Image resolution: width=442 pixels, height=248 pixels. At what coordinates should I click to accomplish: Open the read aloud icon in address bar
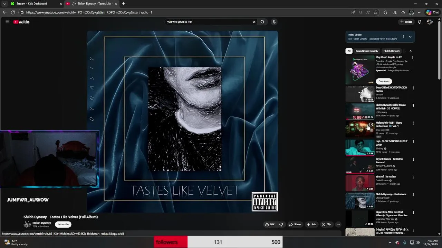[368, 12]
